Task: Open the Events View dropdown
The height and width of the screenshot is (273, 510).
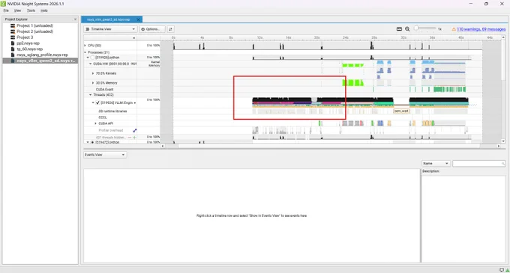Action: point(105,155)
